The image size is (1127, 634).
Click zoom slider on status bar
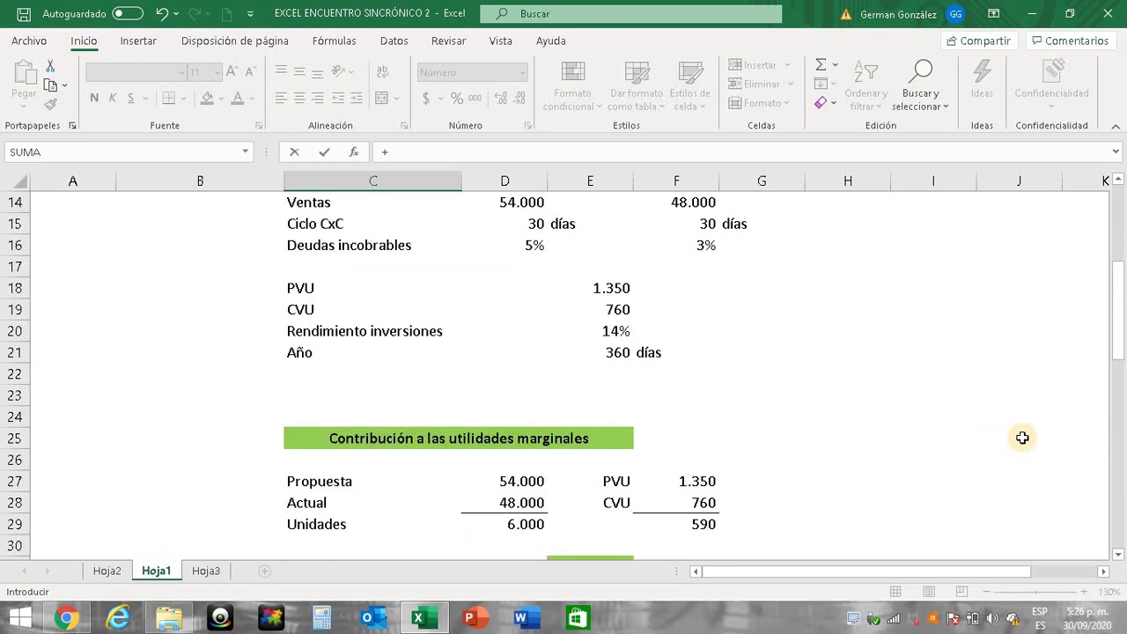coord(1035,592)
